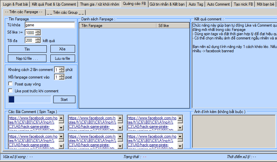
Task: Click the Tìm search button
Action: coord(27,49)
